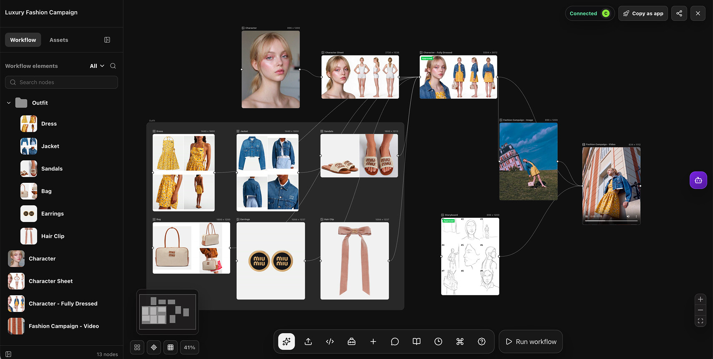
Task: Open the 41% zoom level dropdown
Action: coord(190,347)
